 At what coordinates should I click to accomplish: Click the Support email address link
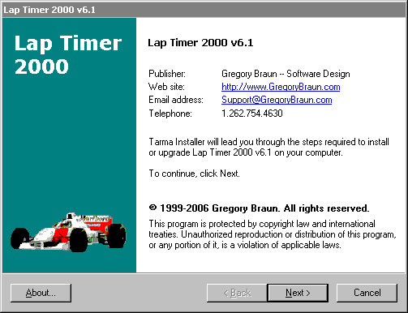pos(277,100)
